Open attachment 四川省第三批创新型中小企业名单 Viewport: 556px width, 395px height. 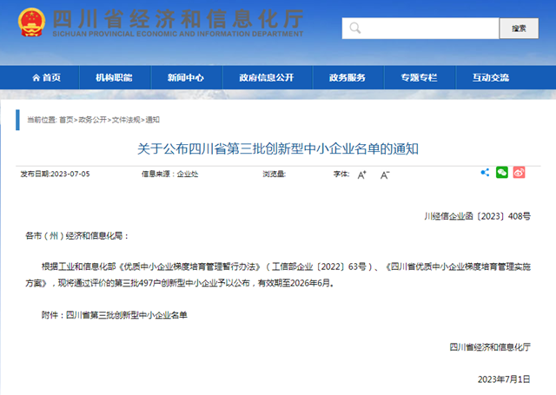tap(127, 315)
